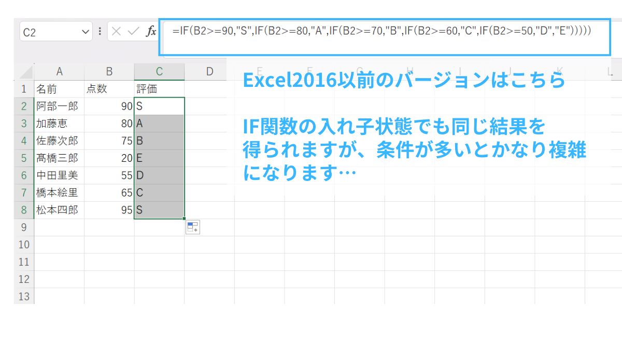Select cell with name 橋本絵里
Viewport: 622px width, 349px height.
coord(59,193)
